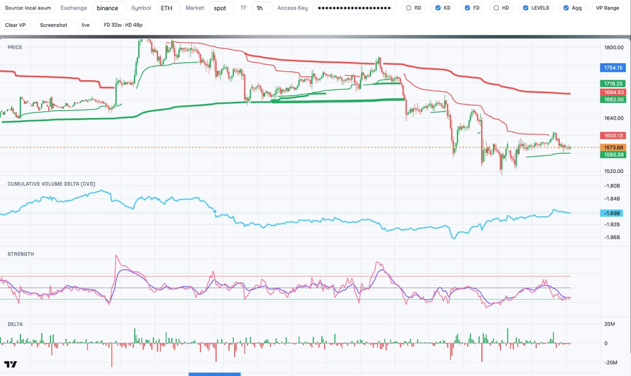Click the STRENGTH pane title
This screenshot has width=631, height=376.
click(x=21, y=254)
